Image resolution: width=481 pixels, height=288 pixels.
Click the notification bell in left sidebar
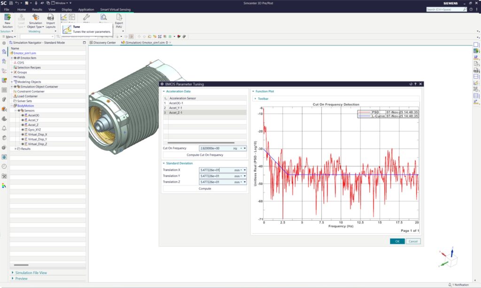(x=4, y=128)
